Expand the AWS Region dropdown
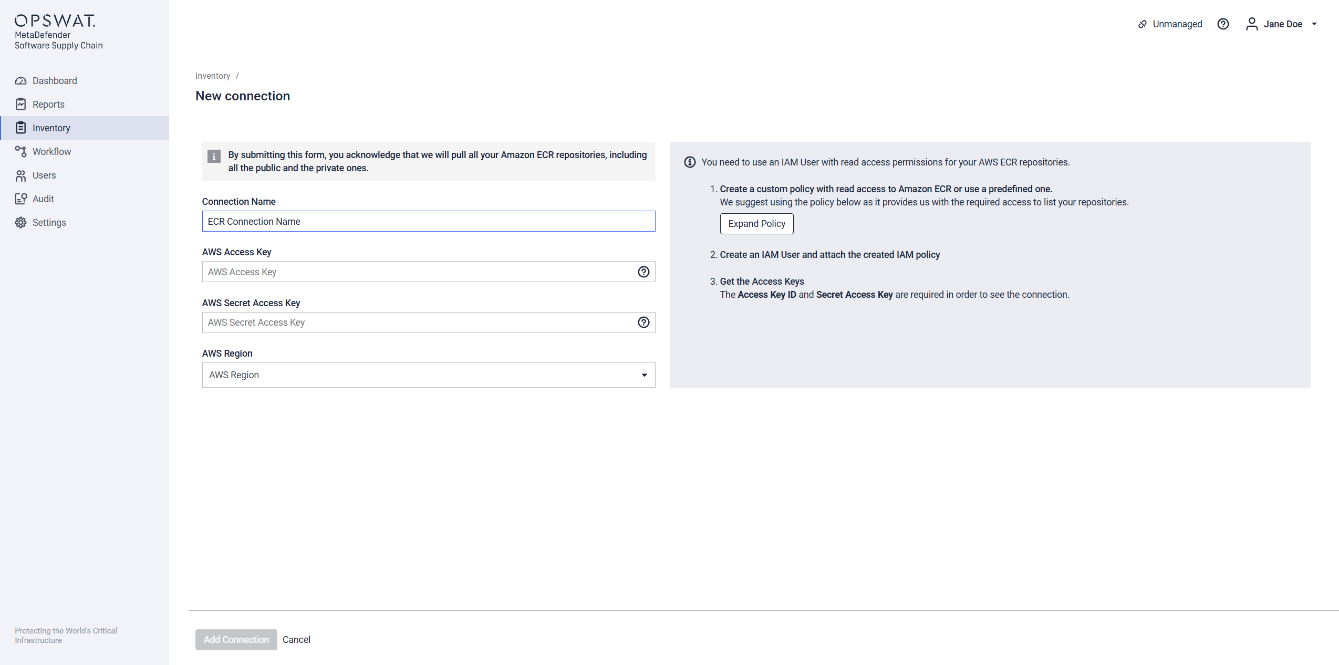1339x665 pixels. coord(429,375)
